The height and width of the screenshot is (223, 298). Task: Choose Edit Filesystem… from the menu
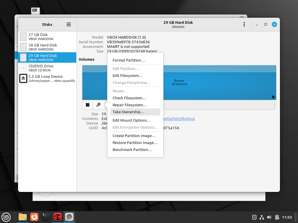click(x=135, y=76)
